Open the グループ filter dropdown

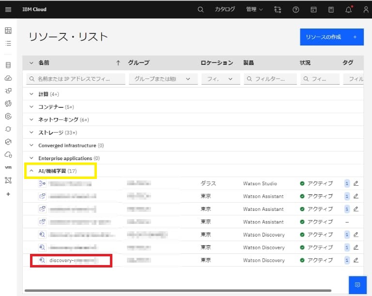162,79
